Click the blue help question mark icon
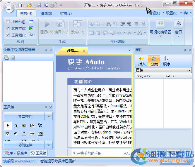This screenshot has height=167, width=195. [186, 13]
